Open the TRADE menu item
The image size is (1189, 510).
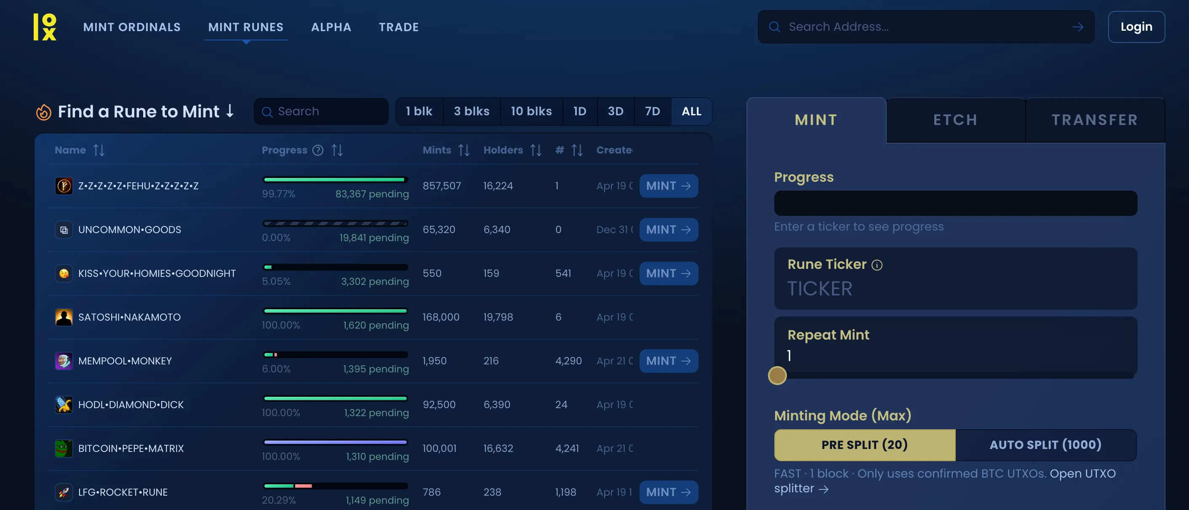coord(399,27)
